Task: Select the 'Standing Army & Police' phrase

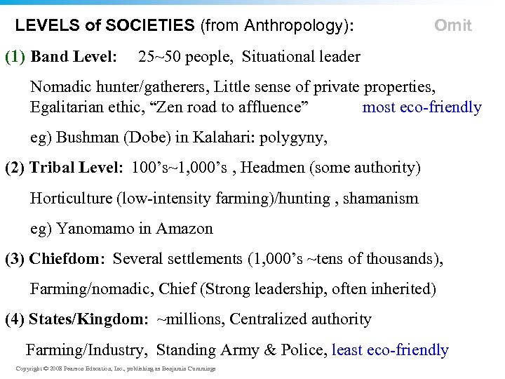Action: (241, 350)
